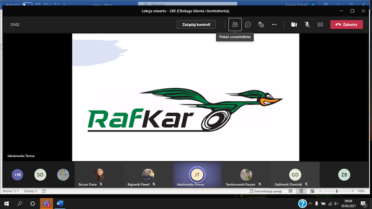Turn on the camera in Teams meeting
Screen dimensions: 372x209
[294, 25]
